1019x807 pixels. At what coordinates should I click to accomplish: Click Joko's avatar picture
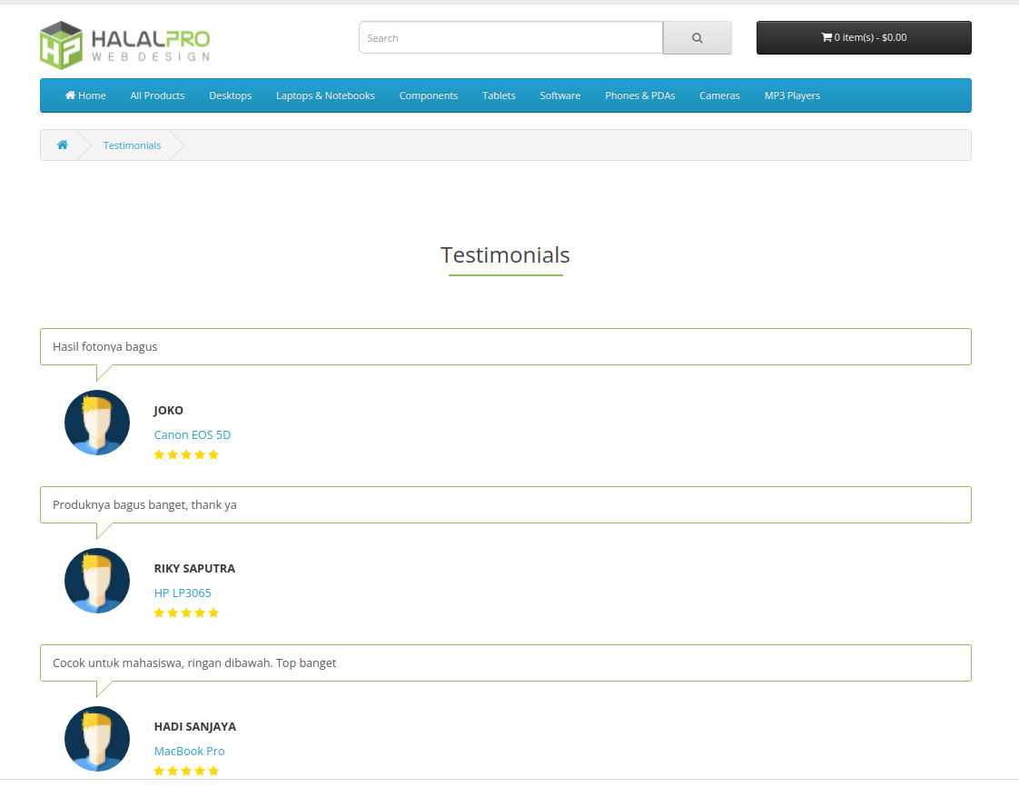pyautogui.click(x=97, y=423)
